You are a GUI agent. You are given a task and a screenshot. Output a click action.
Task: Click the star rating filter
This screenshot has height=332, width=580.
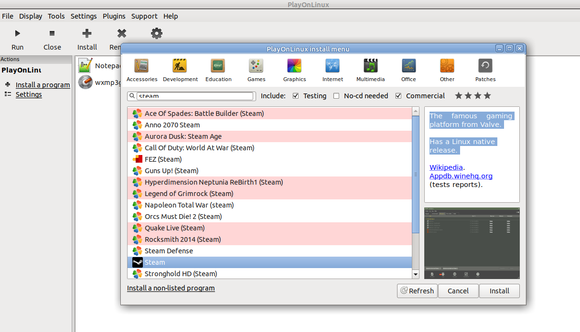point(473,96)
